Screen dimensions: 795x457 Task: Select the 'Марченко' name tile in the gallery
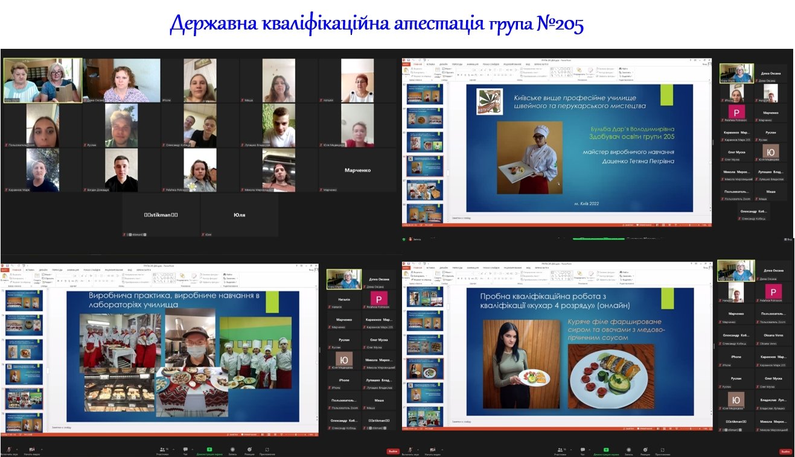pyautogui.click(x=358, y=171)
